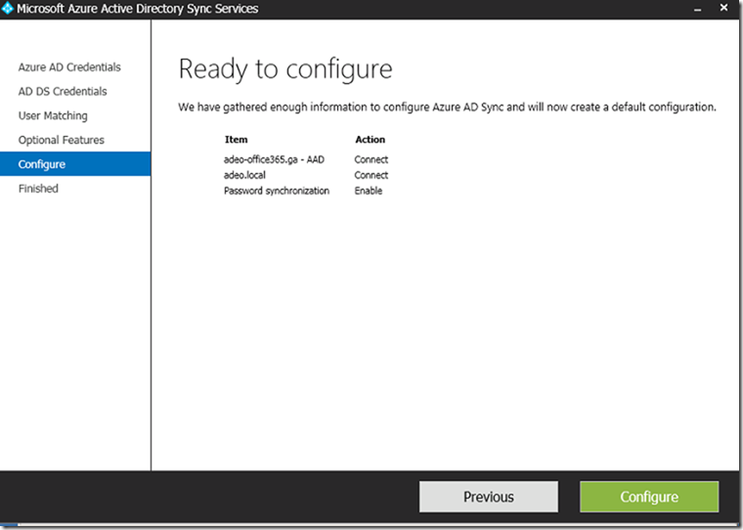This screenshot has width=743, height=530.
Task: Click the green Configure button
Action: pos(649,497)
